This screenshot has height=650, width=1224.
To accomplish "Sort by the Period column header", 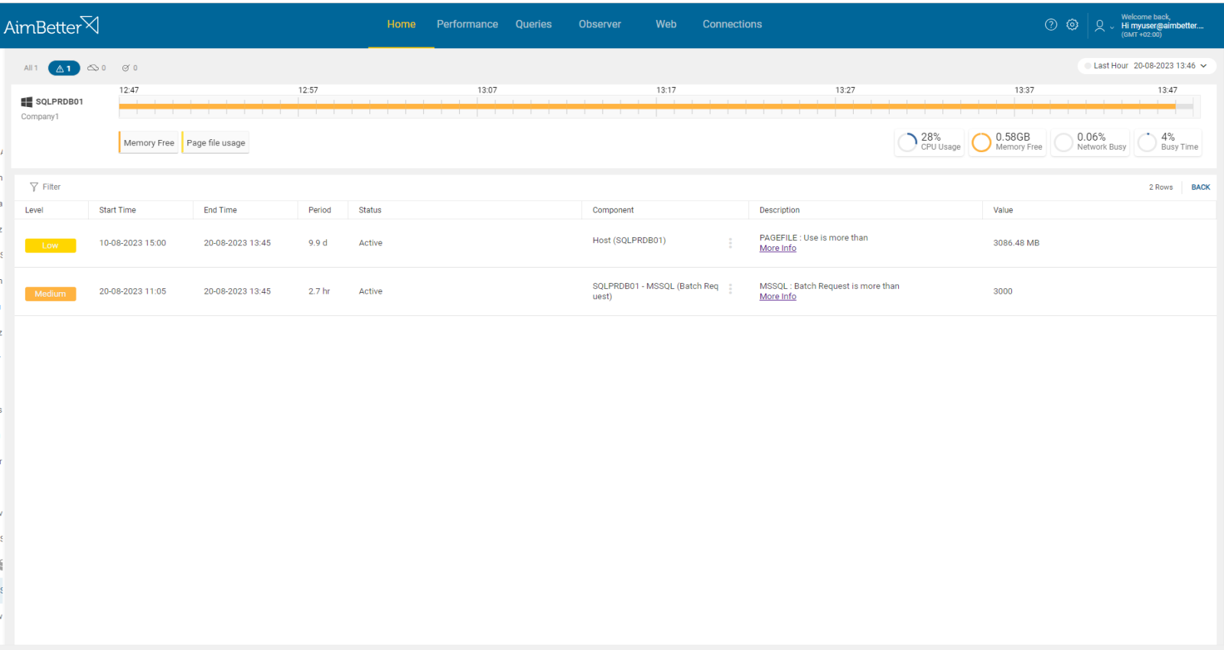I will click(320, 210).
